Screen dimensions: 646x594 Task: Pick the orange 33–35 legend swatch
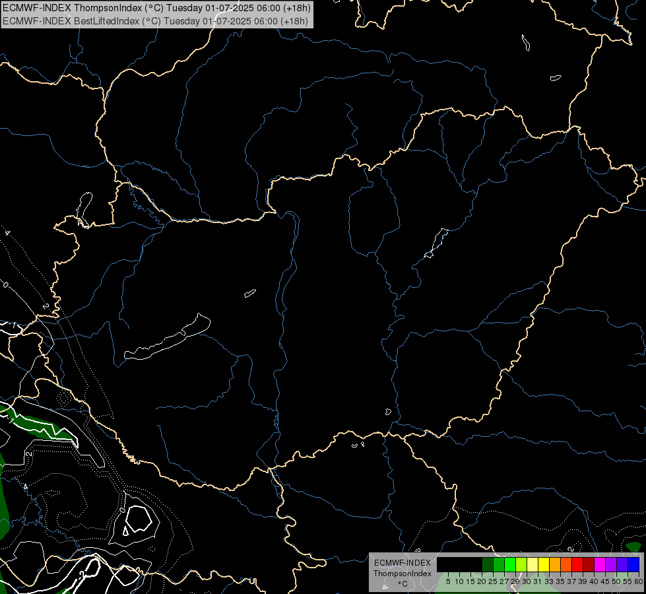coord(555,565)
